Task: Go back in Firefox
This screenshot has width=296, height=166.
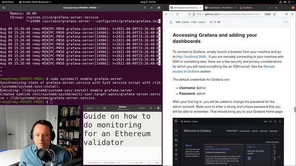Action: pyautogui.click(x=166, y=14)
